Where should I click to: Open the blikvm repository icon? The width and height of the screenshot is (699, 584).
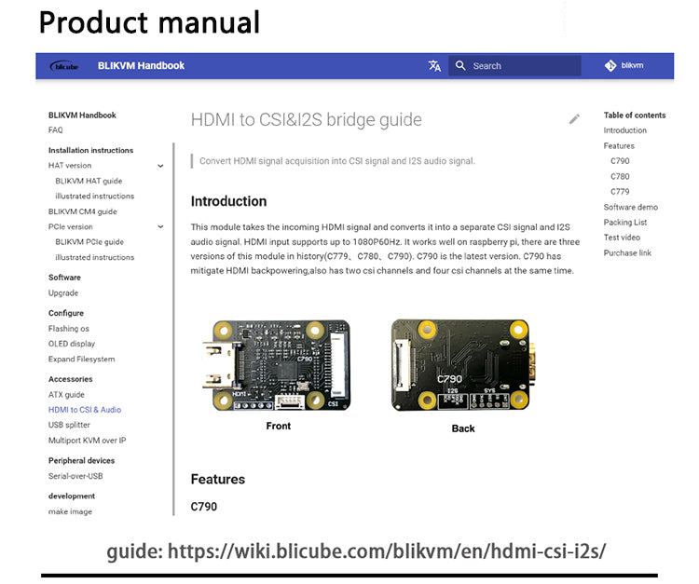(x=610, y=66)
